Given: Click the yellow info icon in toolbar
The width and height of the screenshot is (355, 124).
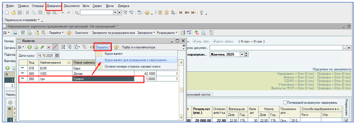Looking at the screenshot, I should 147,13.
